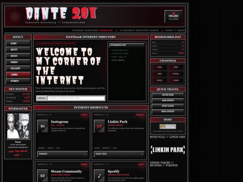Image resolution: width=243 pixels, height=182 pixels.
Task: Click Music Player in Quick Travel
Action: [x=168, y=106]
